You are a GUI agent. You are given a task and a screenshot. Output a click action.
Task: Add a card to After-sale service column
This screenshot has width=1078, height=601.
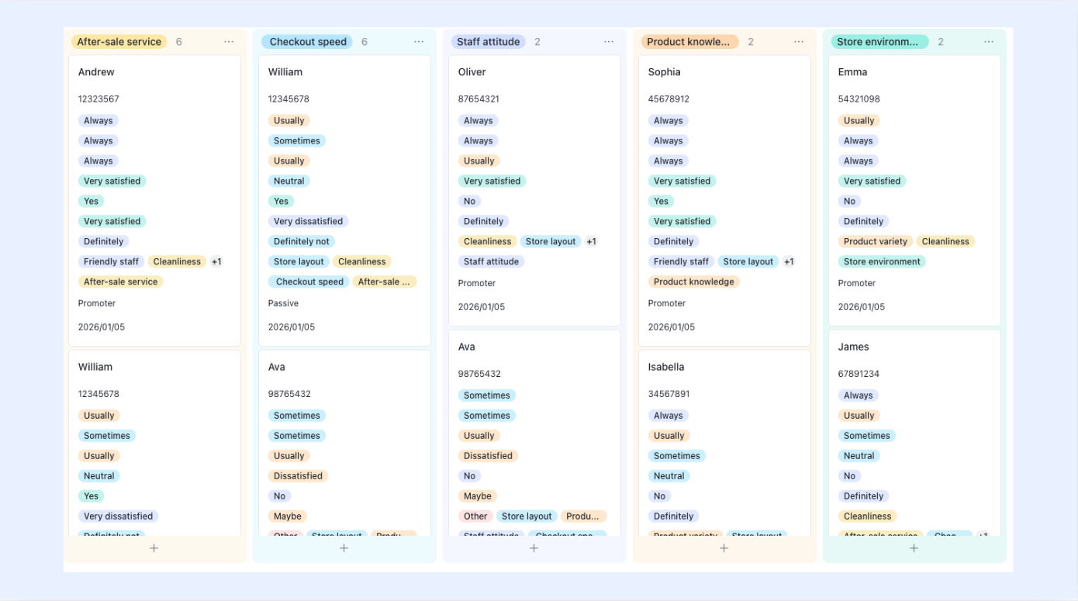154,548
